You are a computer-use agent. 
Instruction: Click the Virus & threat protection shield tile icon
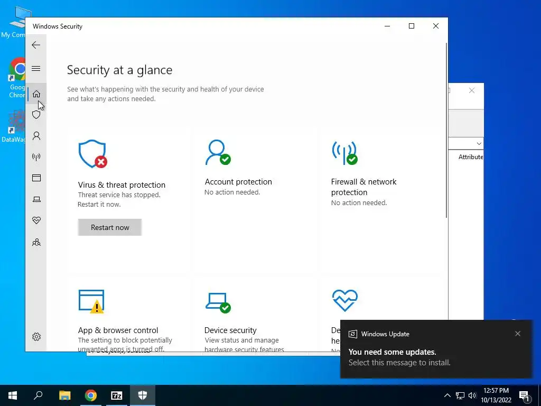(x=92, y=154)
